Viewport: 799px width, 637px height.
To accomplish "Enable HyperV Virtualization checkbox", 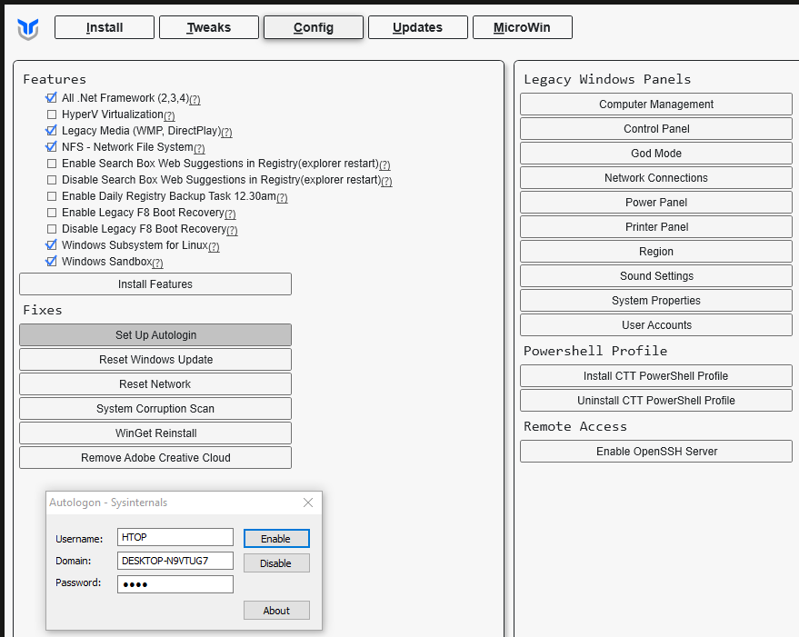I will (52, 114).
